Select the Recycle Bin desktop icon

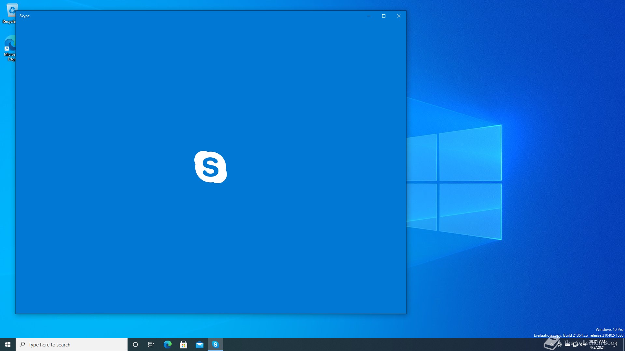pyautogui.click(x=9, y=13)
